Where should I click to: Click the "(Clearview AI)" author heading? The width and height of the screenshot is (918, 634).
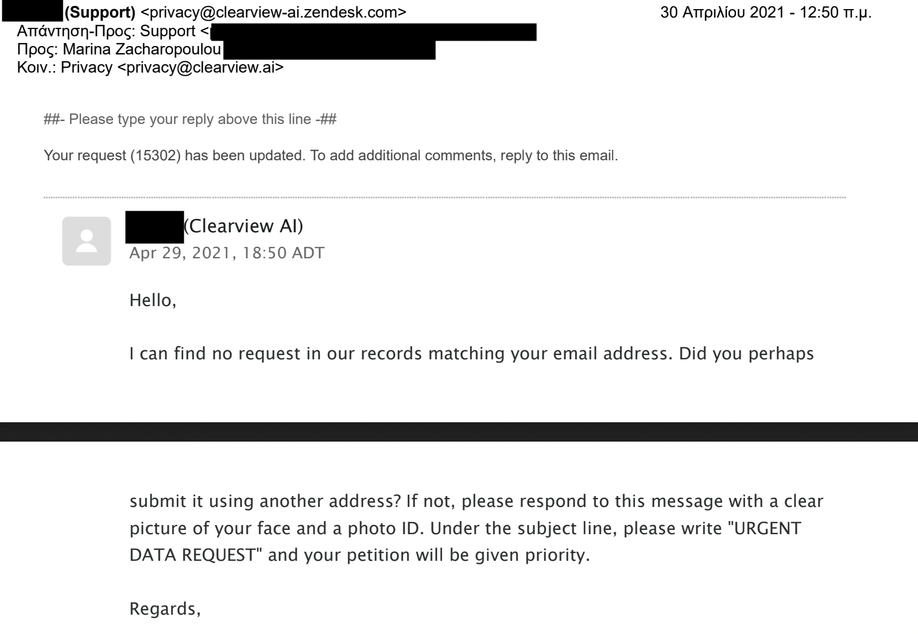coord(243,226)
